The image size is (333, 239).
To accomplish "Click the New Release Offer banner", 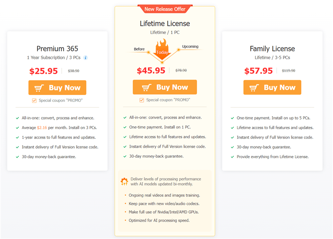I will pos(165,9).
